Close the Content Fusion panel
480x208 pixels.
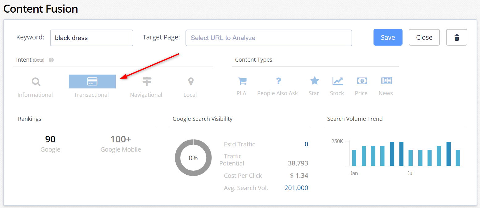click(x=424, y=37)
